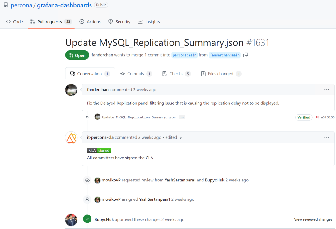Click YashSartanpara1 in review request event

tap(180, 180)
